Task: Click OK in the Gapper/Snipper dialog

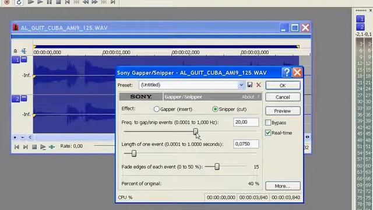Action: [283, 85]
